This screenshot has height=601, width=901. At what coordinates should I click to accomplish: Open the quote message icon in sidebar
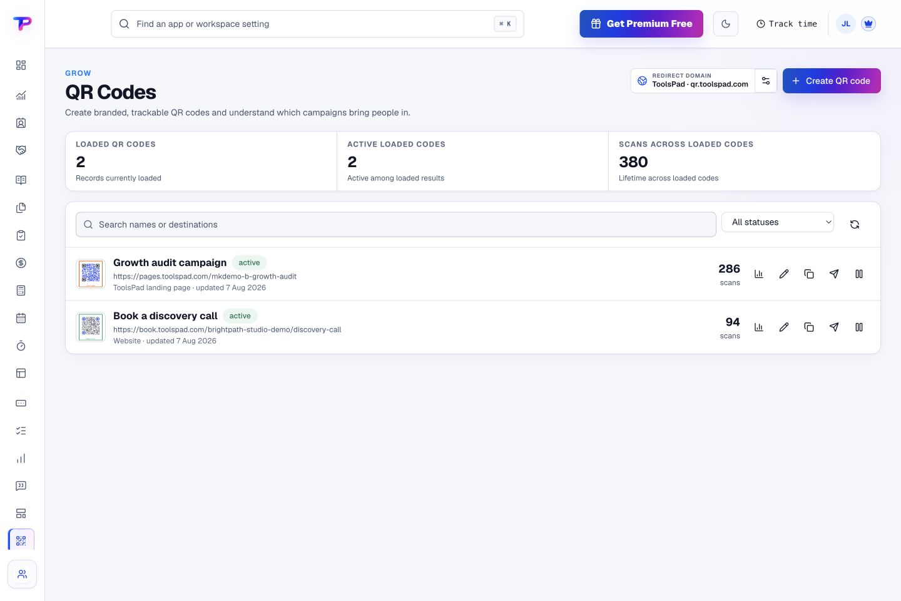21,486
